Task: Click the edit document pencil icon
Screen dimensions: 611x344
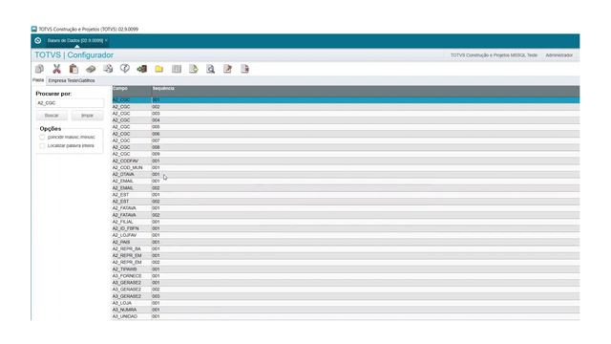Action: click(x=227, y=69)
